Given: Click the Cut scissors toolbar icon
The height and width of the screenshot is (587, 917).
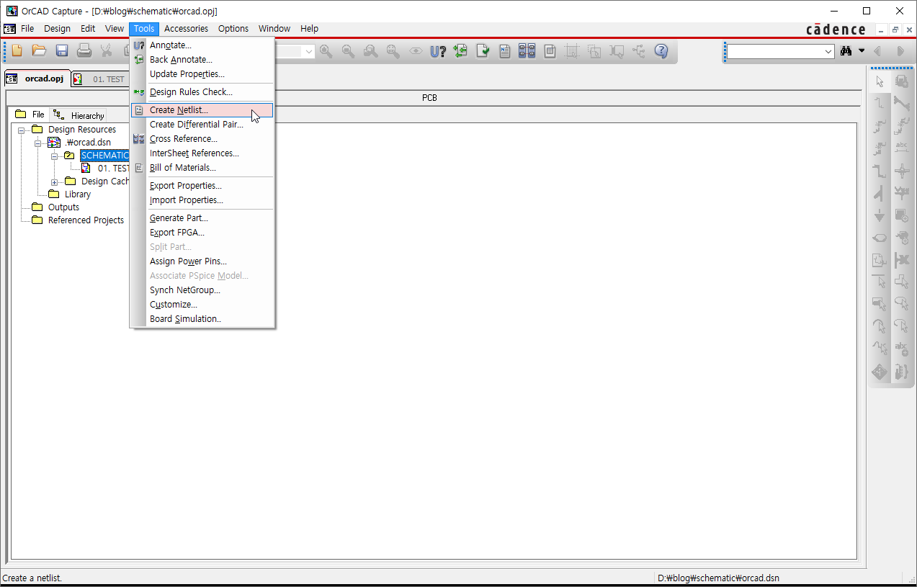Looking at the screenshot, I should coord(107,51).
